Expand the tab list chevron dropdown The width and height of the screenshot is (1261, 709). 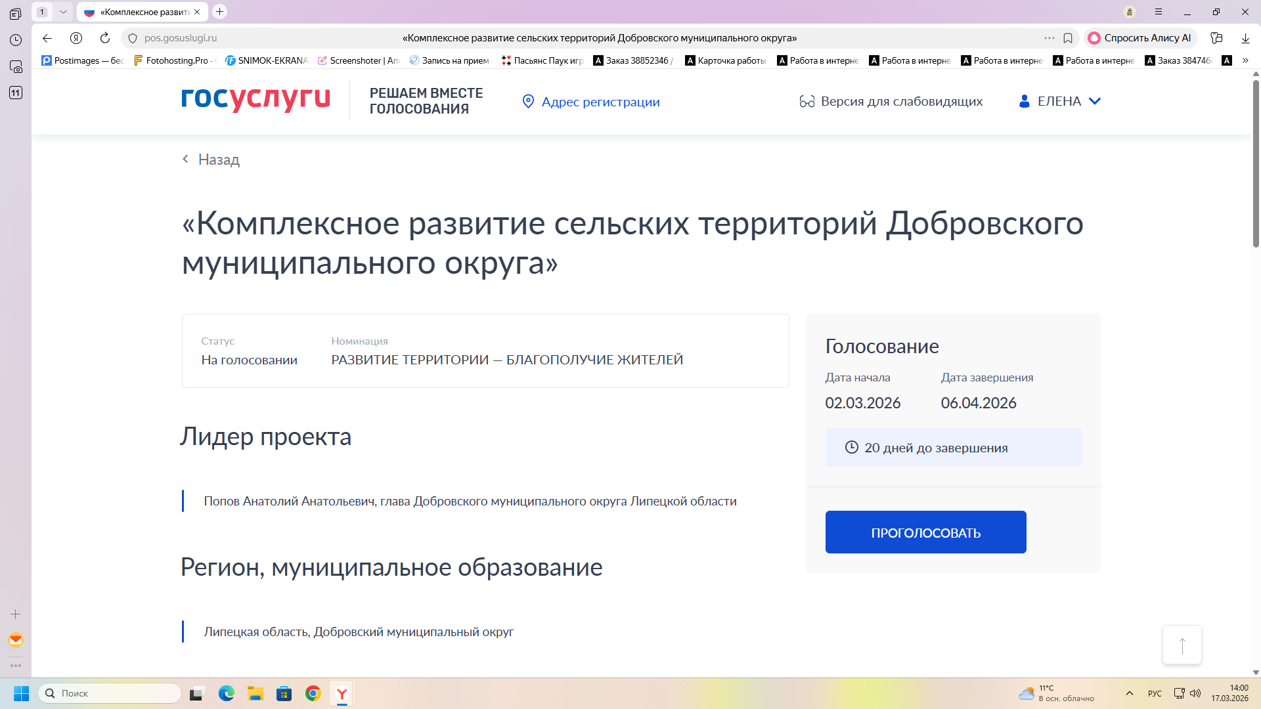63,12
